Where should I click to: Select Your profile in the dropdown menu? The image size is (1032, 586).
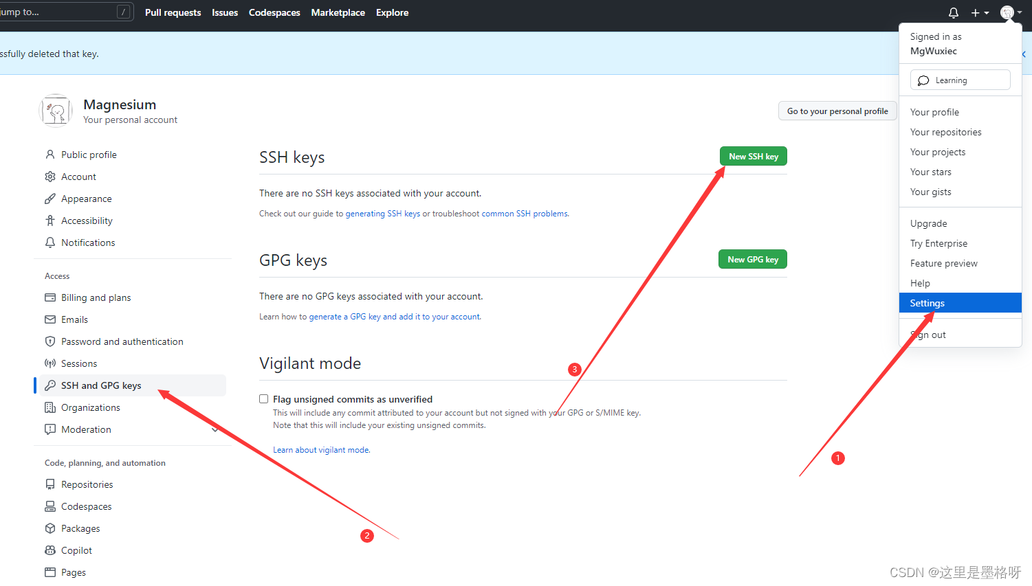[960, 112]
